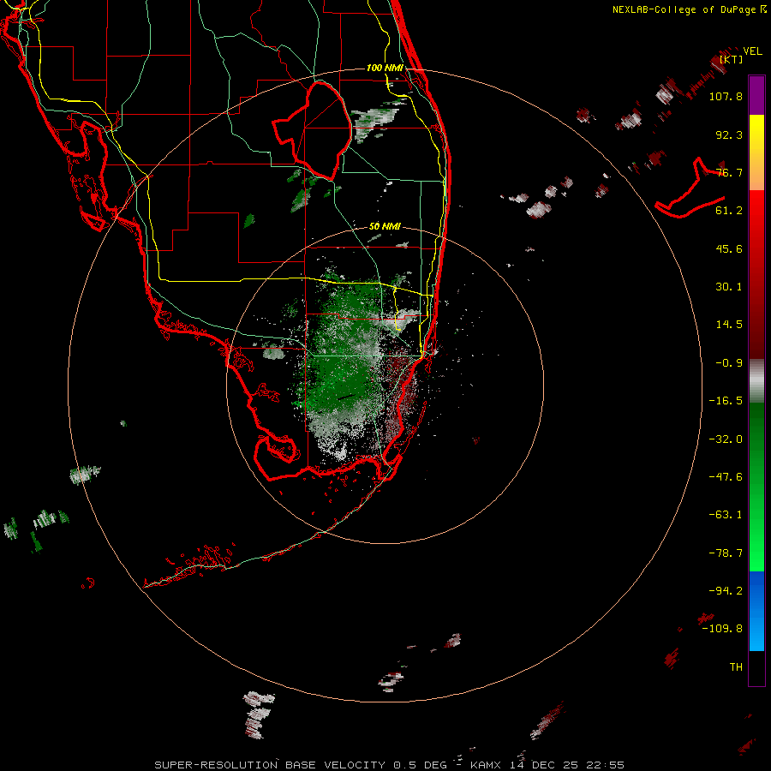Click the -63.1 velocity scale value
The image size is (771, 771).
coord(726,515)
